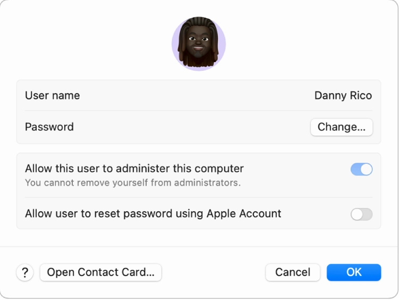Click the question mark help button
This screenshot has width=400, height=300.
[x=24, y=272]
